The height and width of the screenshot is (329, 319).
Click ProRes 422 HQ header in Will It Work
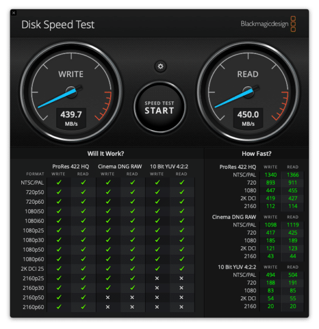pos(70,167)
